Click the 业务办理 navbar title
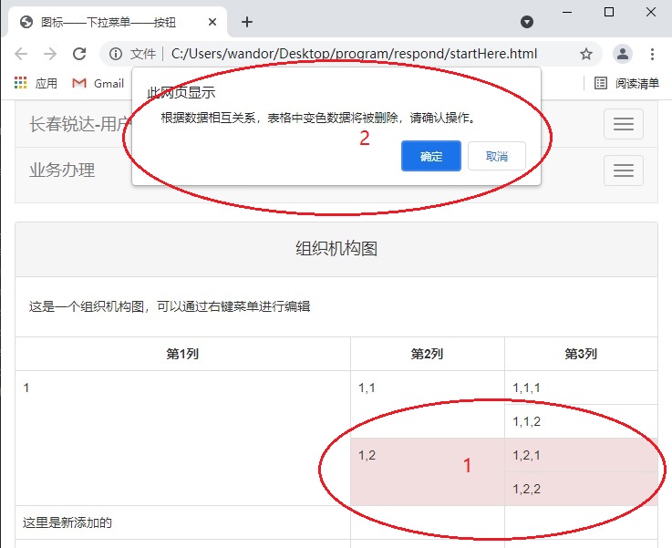672x548 pixels. [x=62, y=171]
